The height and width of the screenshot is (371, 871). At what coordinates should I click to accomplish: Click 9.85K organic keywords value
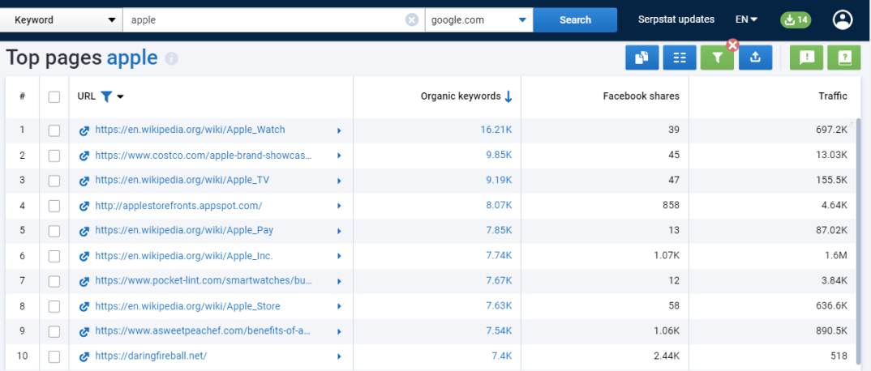click(x=499, y=156)
